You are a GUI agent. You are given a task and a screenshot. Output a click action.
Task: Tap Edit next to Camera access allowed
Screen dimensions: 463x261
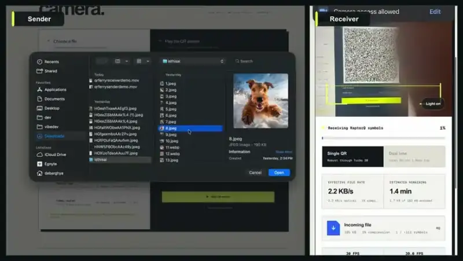tap(435, 12)
